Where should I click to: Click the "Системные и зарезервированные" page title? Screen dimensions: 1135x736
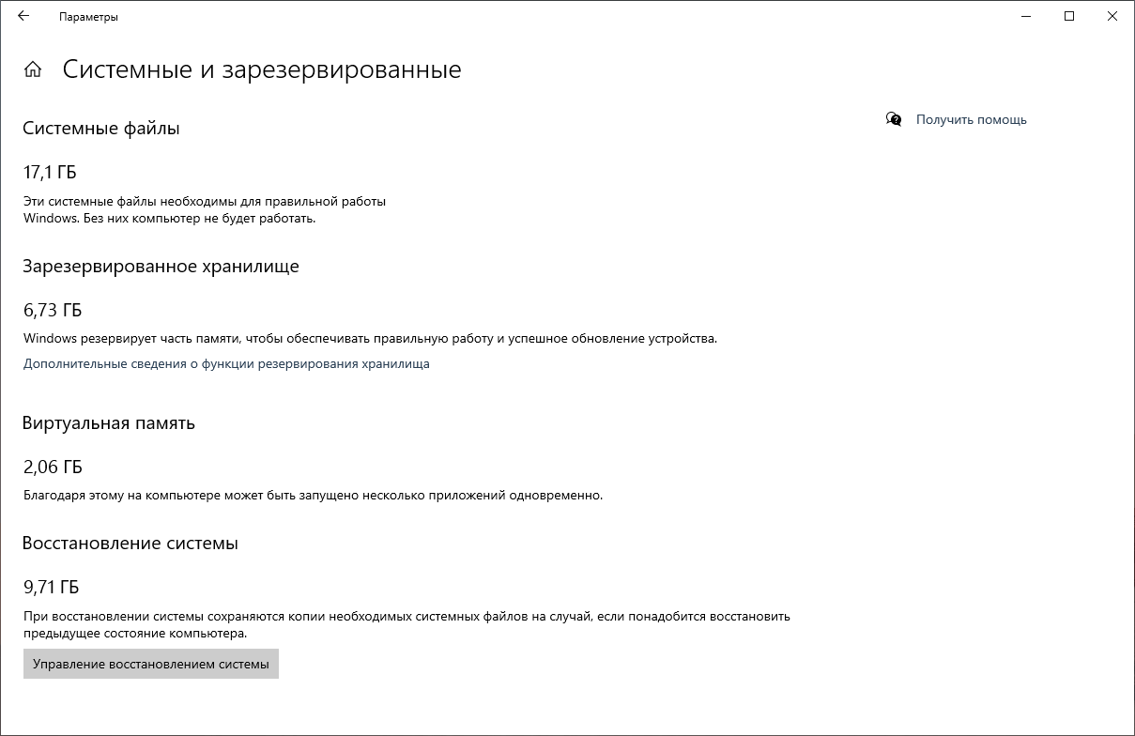262,69
